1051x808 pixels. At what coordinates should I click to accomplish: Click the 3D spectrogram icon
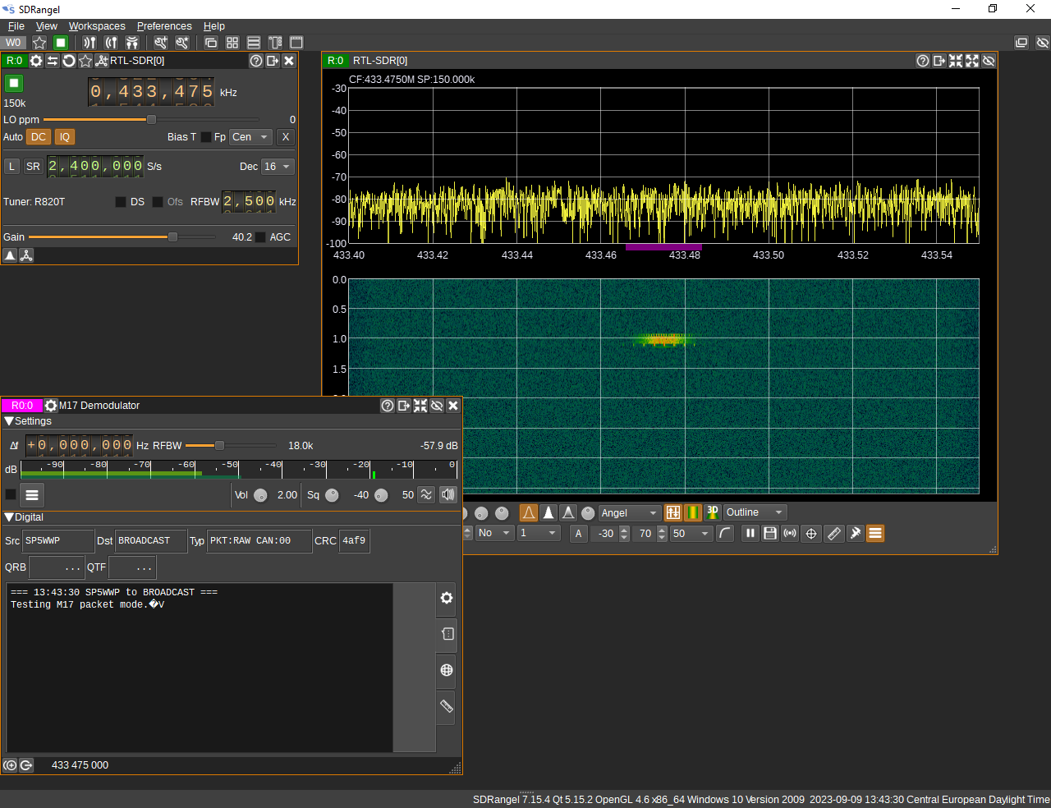(x=713, y=512)
